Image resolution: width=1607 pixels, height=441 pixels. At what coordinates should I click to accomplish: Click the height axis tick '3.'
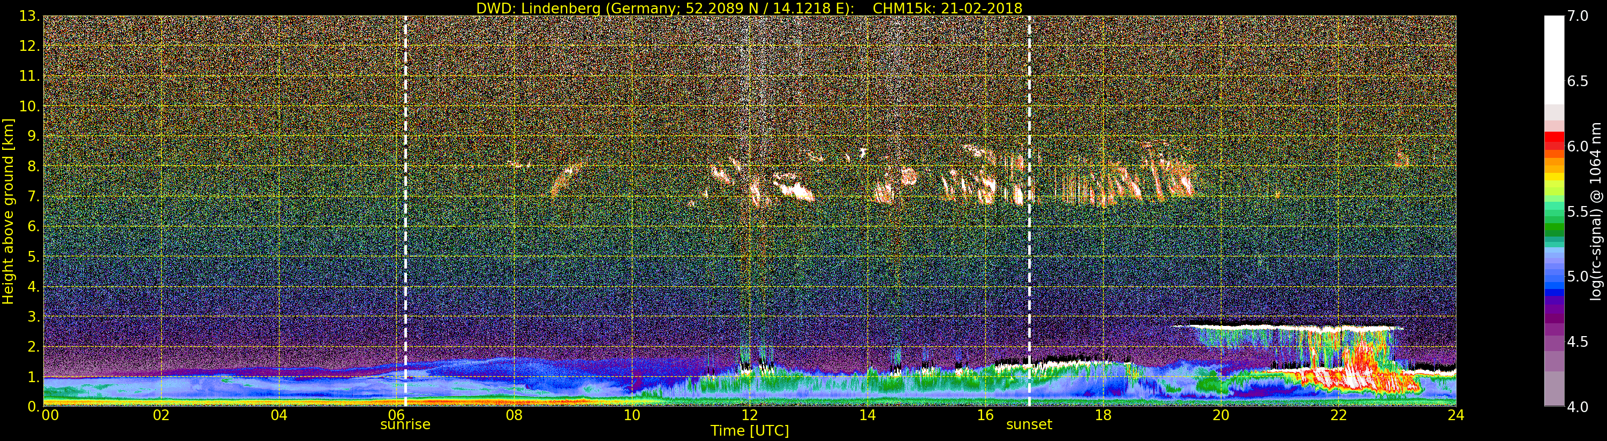point(33,316)
